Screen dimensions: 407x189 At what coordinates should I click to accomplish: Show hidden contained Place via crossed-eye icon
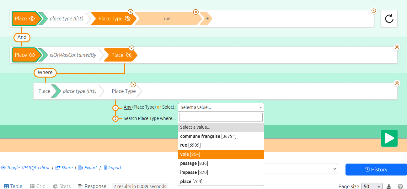click(x=128, y=55)
